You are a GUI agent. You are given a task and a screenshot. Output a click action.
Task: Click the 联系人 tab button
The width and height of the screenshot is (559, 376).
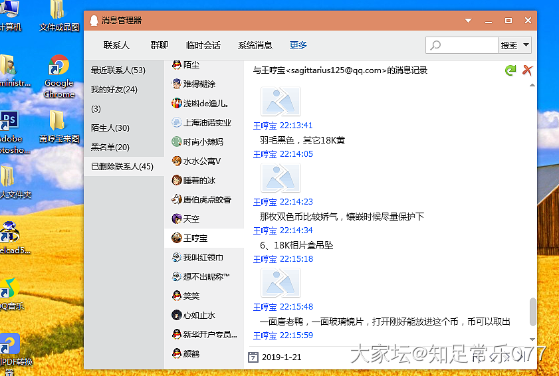[117, 45]
